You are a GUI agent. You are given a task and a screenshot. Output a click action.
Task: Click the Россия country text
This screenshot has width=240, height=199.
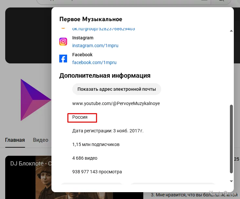pos(80,117)
